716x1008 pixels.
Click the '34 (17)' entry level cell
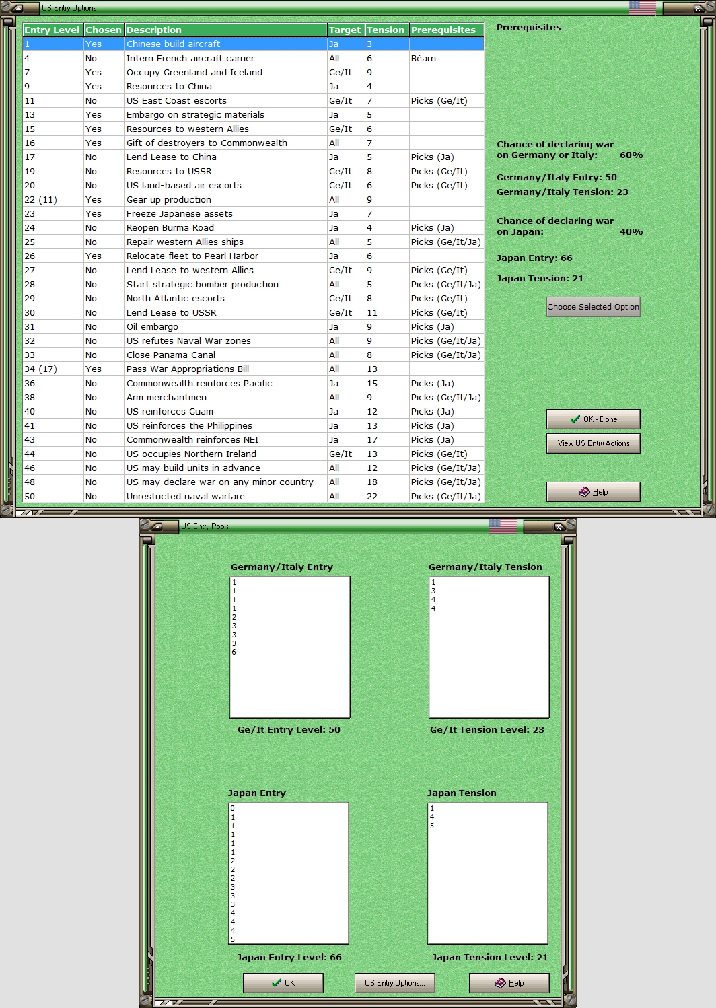(x=52, y=369)
